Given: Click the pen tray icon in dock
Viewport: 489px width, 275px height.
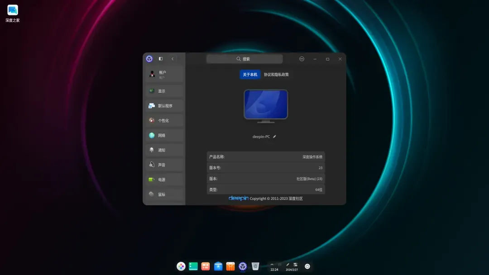Looking at the screenshot, I should tap(288, 265).
